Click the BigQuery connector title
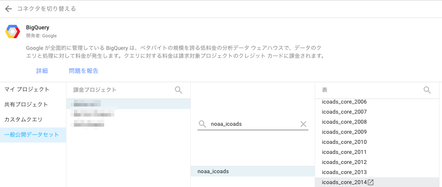This screenshot has width=442, height=187. [37, 28]
